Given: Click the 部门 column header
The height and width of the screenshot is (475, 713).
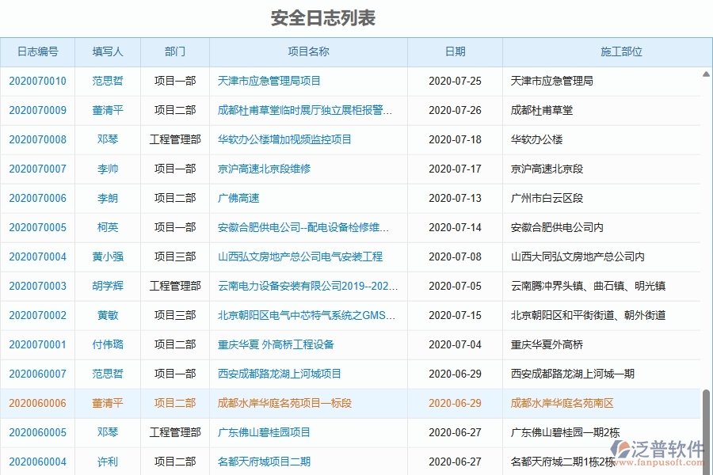Looking at the screenshot, I should [x=174, y=51].
